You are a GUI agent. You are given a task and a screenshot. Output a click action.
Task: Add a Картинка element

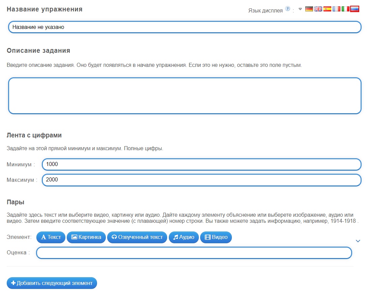coord(86,237)
